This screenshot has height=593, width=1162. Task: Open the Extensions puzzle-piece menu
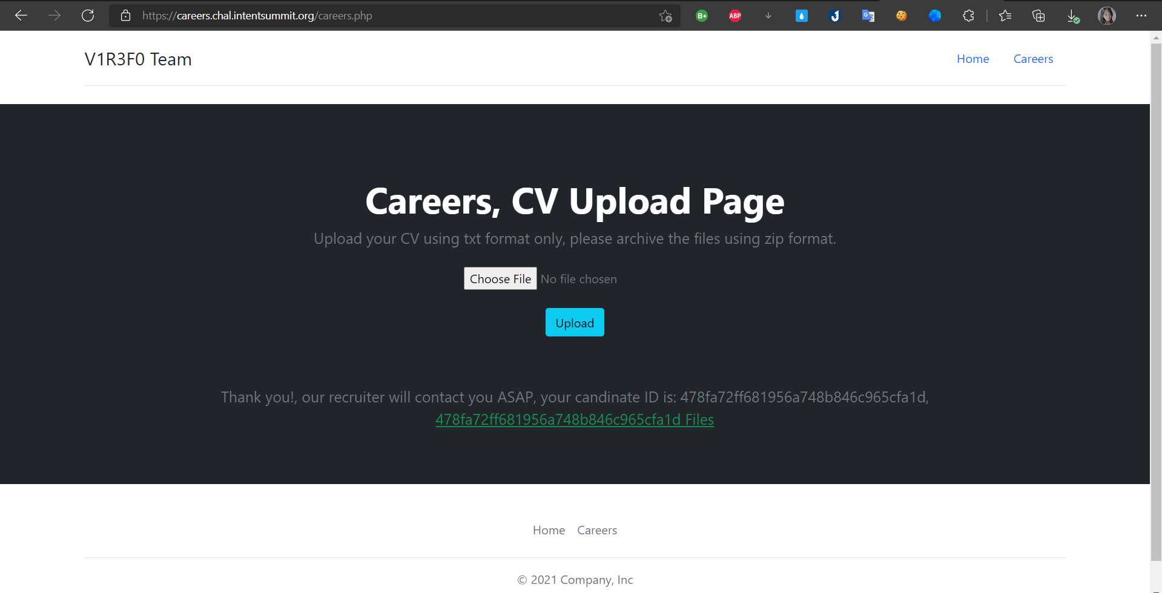pos(968,16)
